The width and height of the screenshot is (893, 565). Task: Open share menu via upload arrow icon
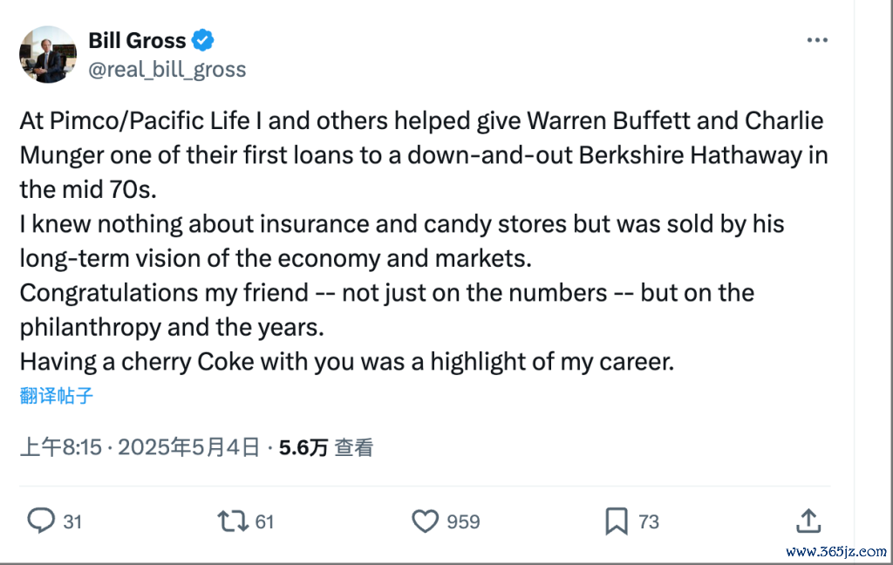coord(808,521)
